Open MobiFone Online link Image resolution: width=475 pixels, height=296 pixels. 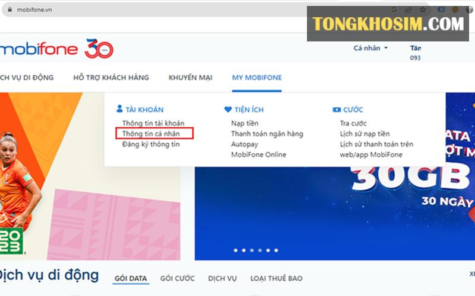coord(259,155)
